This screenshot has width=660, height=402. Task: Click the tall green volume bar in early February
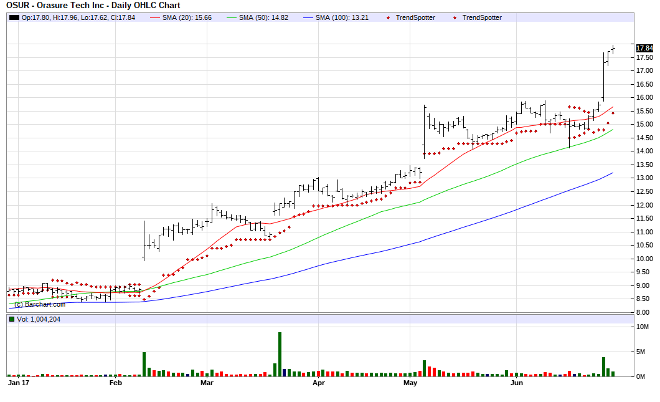point(144,365)
